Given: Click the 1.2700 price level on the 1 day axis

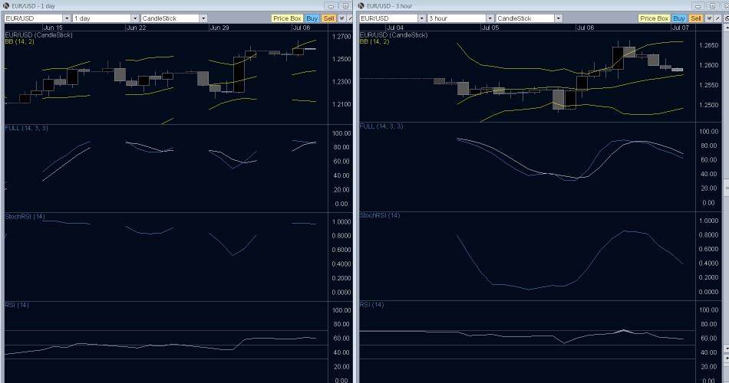Looking at the screenshot, I should [x=341, y=36].
